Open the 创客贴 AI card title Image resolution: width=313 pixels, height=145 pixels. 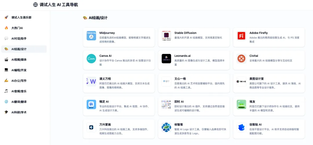[x=256, y=125]
